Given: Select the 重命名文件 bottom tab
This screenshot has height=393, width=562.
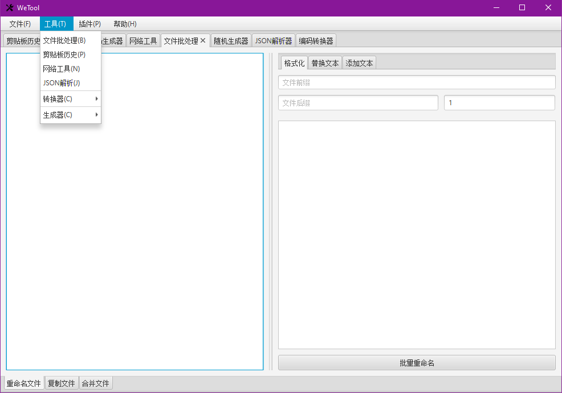Looking at the screenshot, I should (24, 383).
